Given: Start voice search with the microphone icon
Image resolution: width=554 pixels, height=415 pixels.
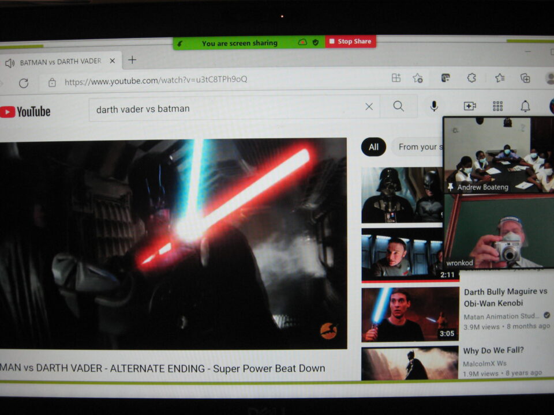Looking at the screenshot, I should coord(434,106).
